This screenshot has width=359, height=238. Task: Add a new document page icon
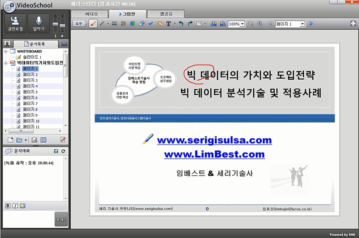tap(10, 140)
